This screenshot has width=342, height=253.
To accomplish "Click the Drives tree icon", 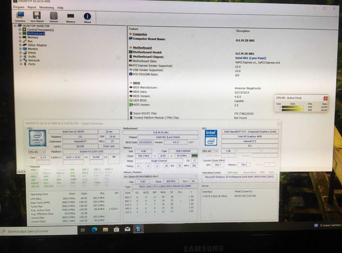I will tap(25, 53).
